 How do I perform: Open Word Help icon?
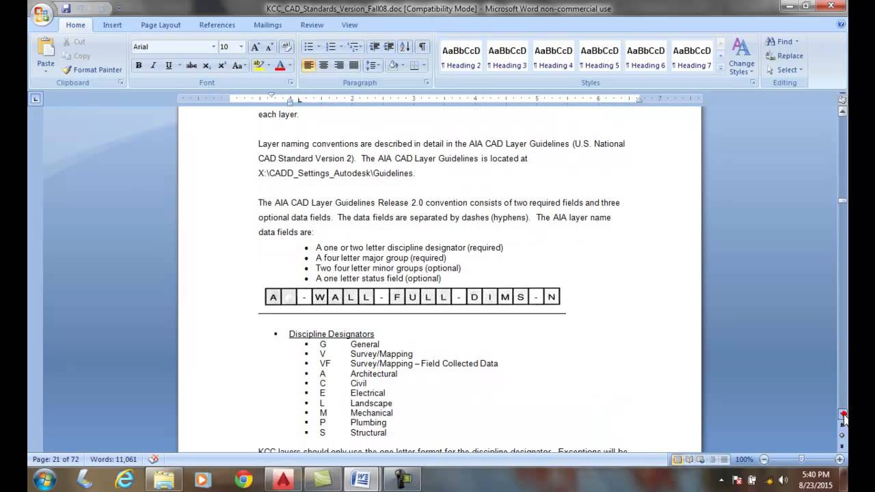point(841,24)
